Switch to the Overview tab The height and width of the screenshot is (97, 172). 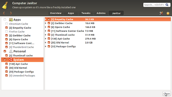coord(56,13)
